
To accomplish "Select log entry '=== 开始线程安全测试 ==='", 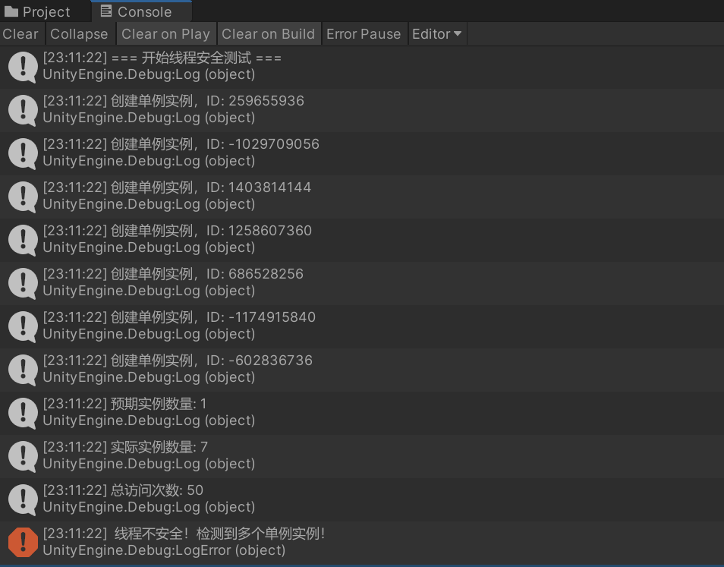I will 362,67.
